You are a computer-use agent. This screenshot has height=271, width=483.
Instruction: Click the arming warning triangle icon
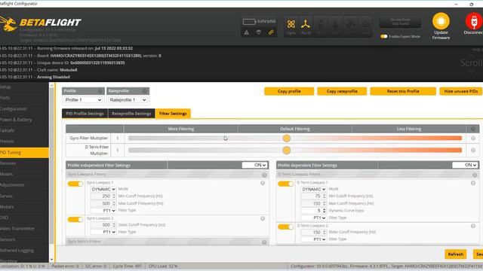click(247, 32)
